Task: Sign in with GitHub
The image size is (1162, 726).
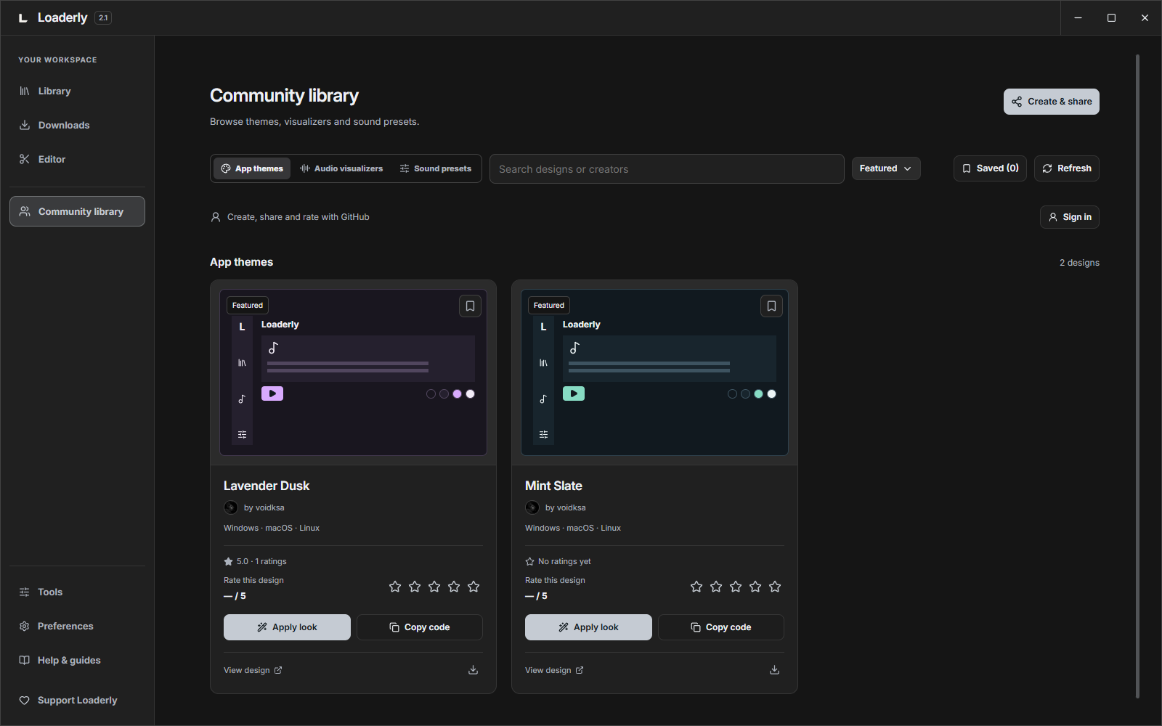Action: 1070,217
